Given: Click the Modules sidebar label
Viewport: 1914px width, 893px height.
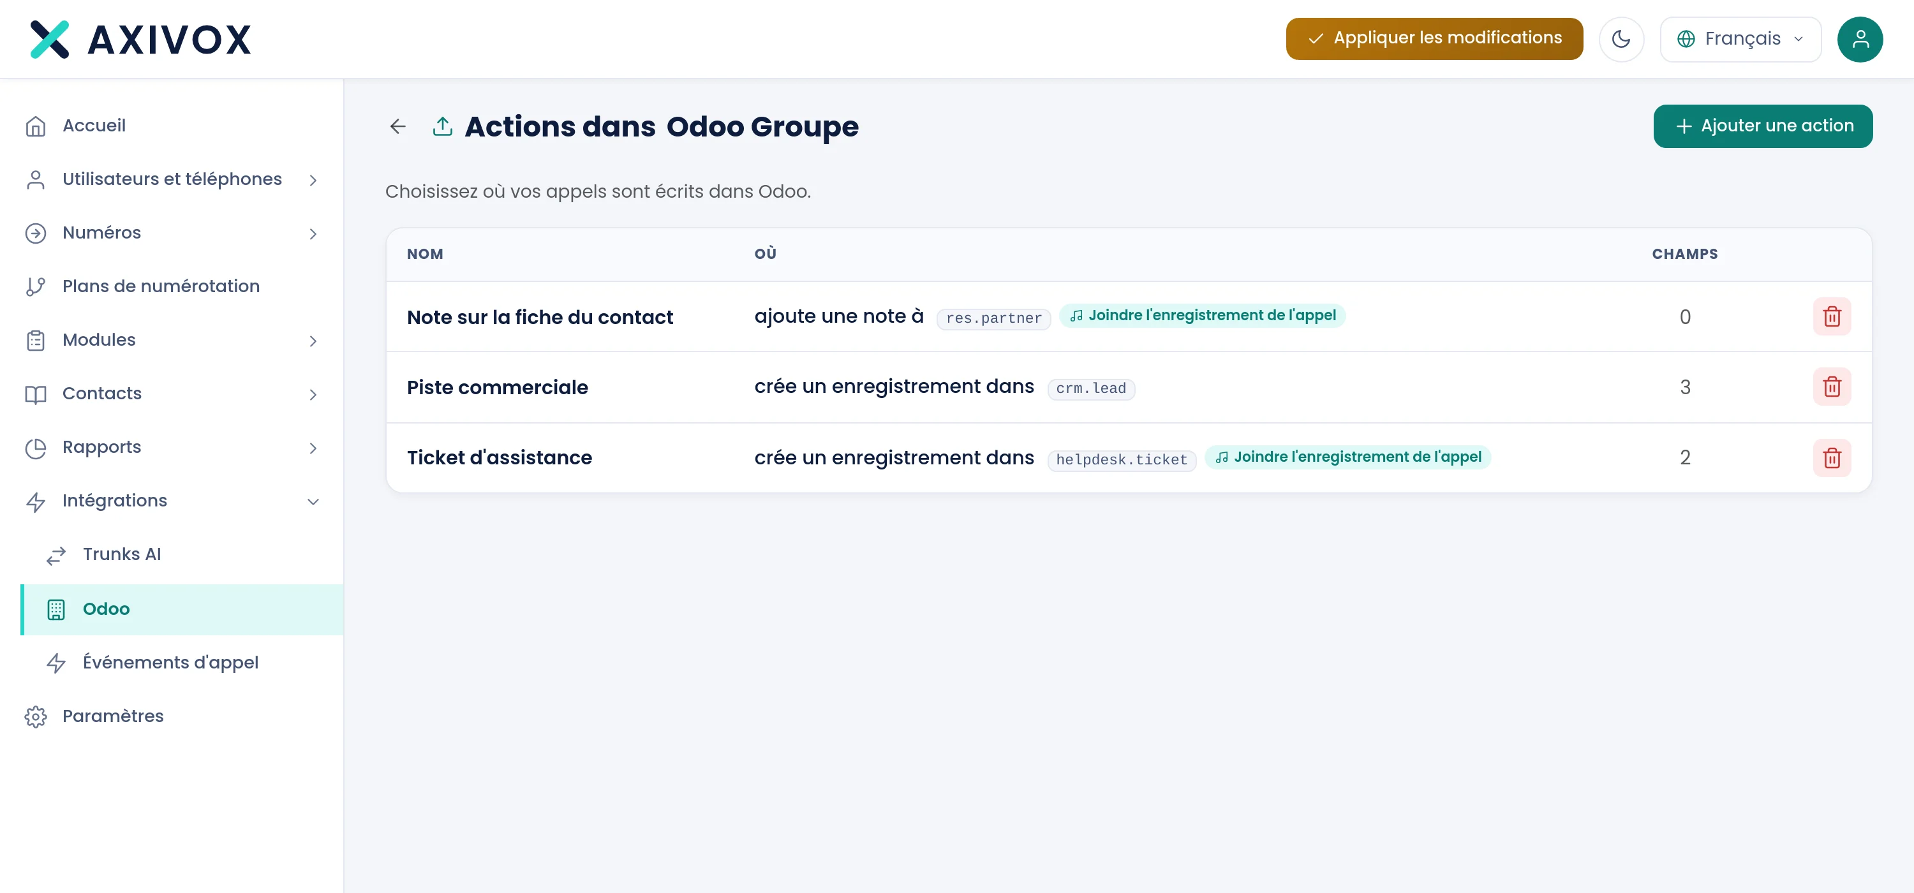Looking at the screenshot, I should coord(99,339).
